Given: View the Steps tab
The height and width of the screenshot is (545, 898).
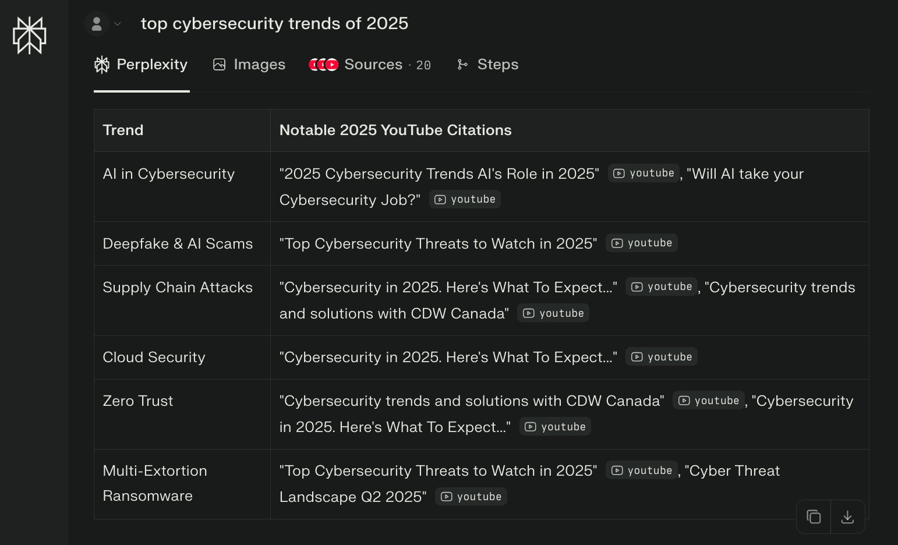Looking at the screenshot, I should 498,64.
